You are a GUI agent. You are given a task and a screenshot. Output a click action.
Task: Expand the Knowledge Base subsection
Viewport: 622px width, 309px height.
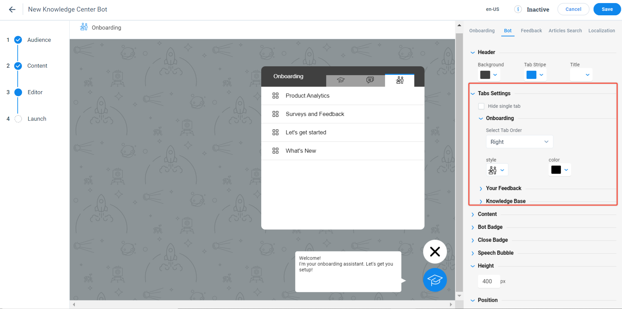coord(481,201)
